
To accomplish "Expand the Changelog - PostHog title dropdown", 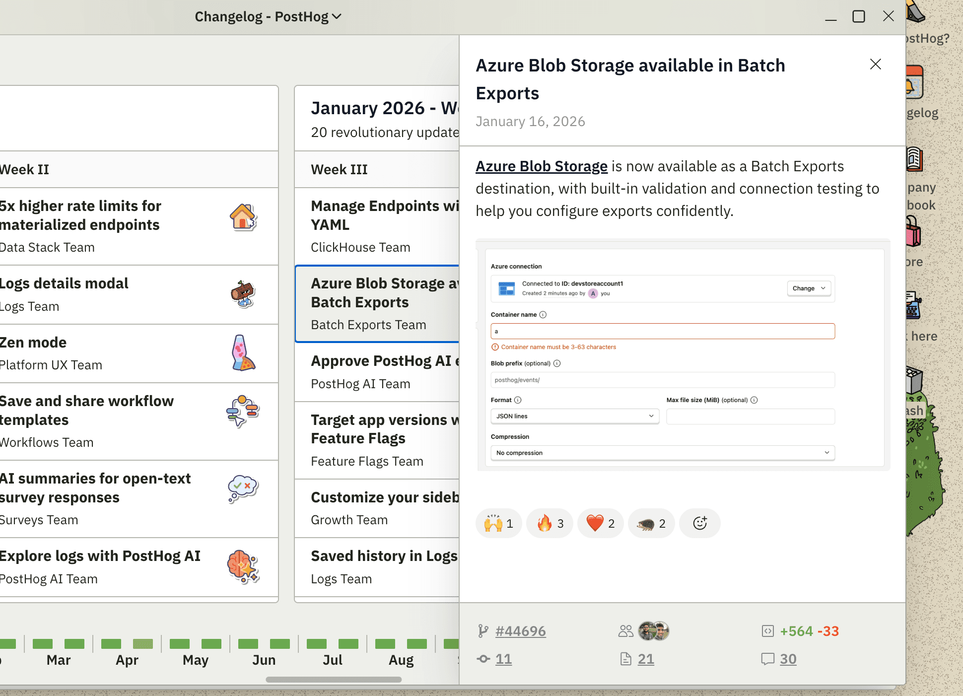I will pyautogui.click(x=268, y=17).
